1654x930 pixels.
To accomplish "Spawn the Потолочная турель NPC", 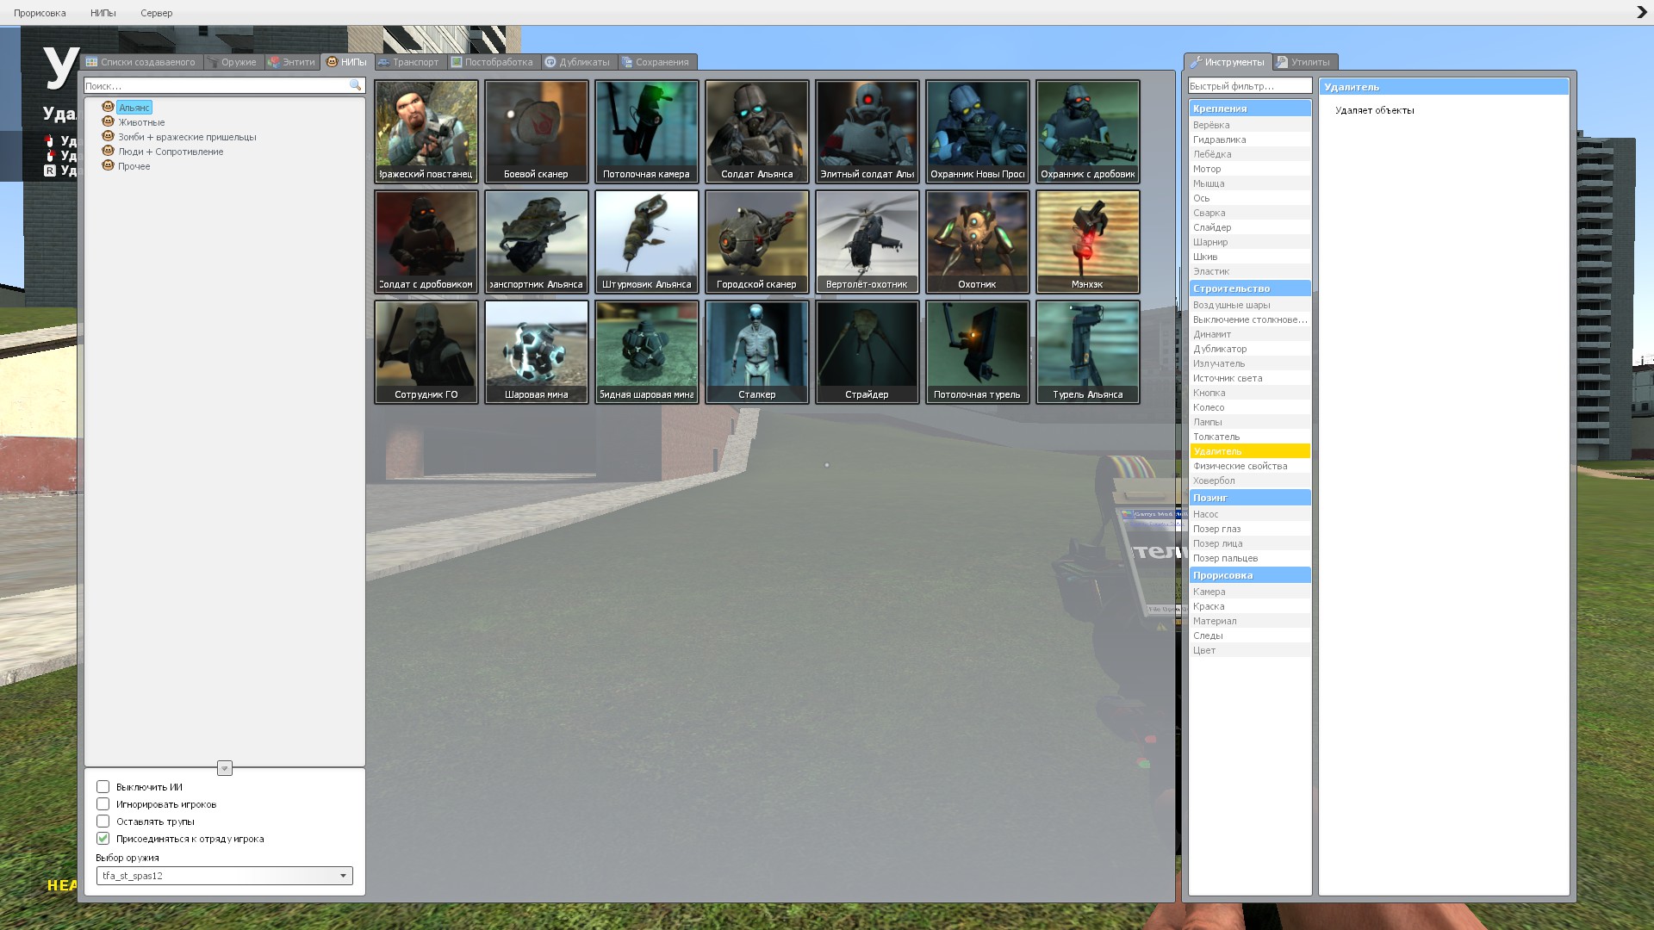I will point(977,352).
